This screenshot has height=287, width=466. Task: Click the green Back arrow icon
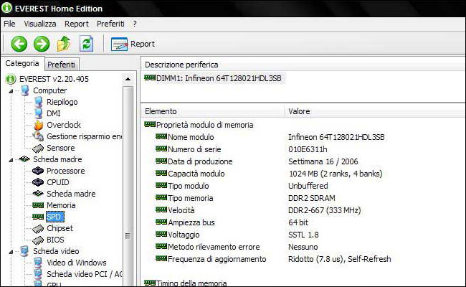pos(19,44)
